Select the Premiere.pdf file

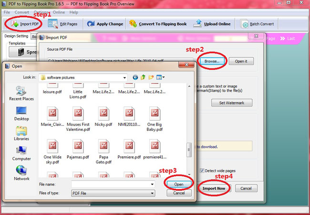click(129, 150)
